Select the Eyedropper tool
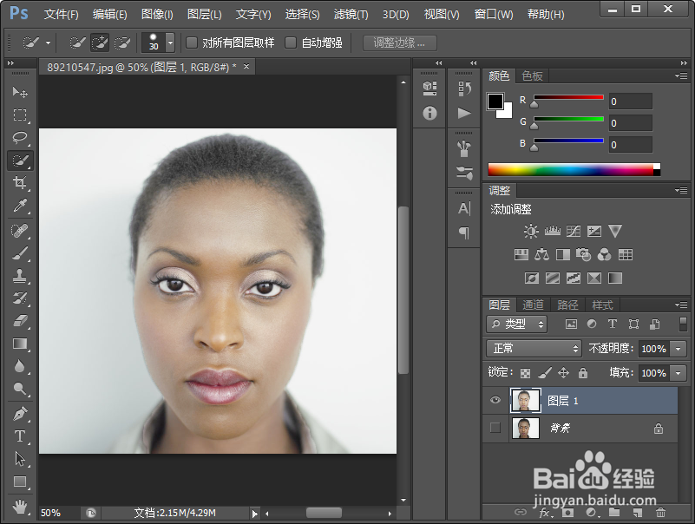 tap(19, 206)
